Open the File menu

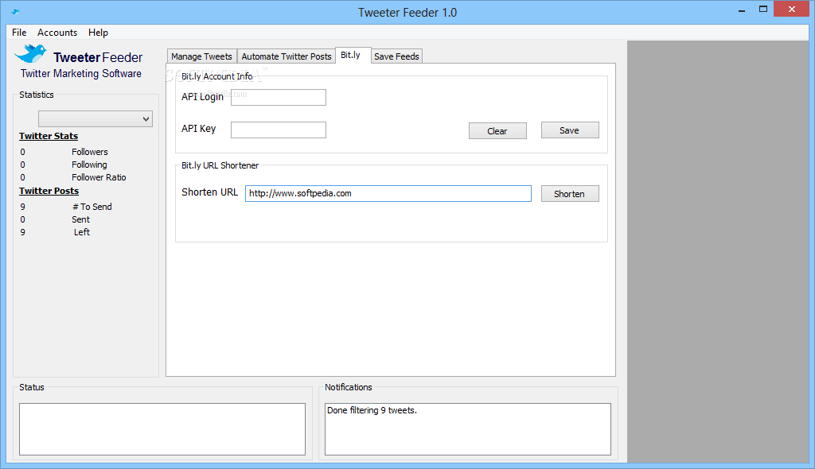click(x=19, y=33)
